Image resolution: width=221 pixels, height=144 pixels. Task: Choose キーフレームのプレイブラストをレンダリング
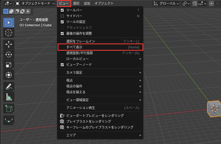(100, 127)
